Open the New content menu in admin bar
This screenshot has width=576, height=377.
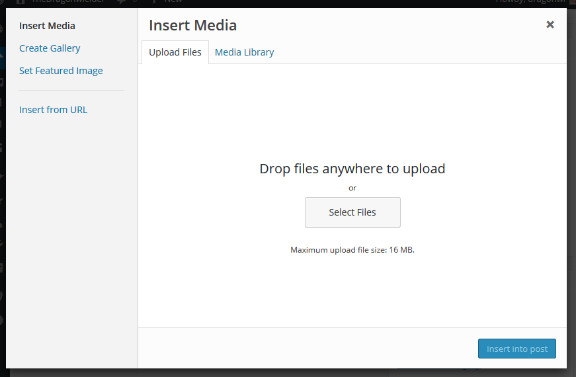click(173, 3)
